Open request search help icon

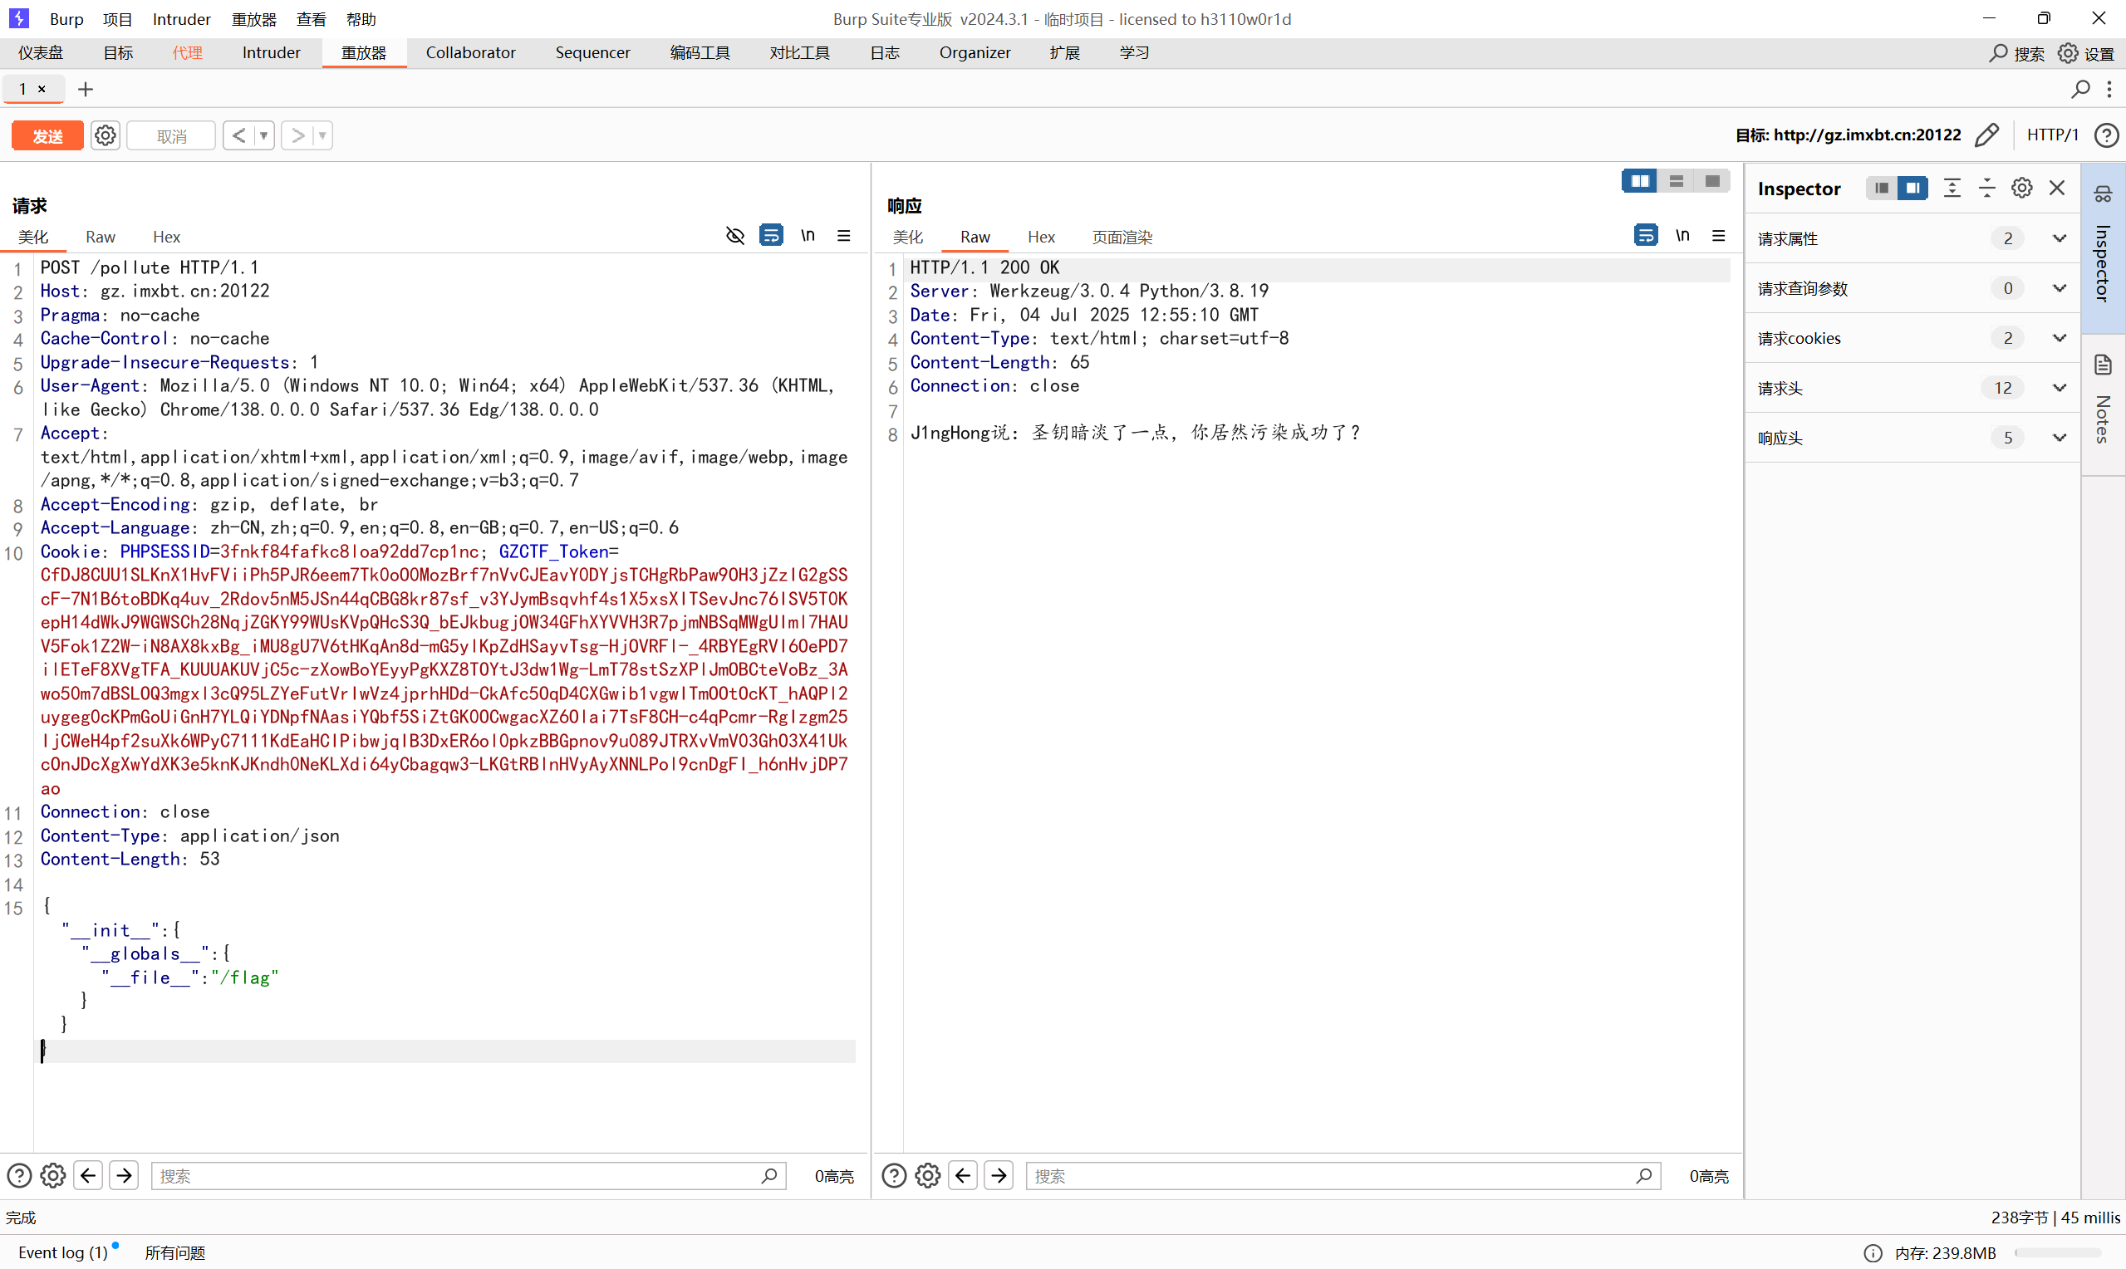point(19,1176)
